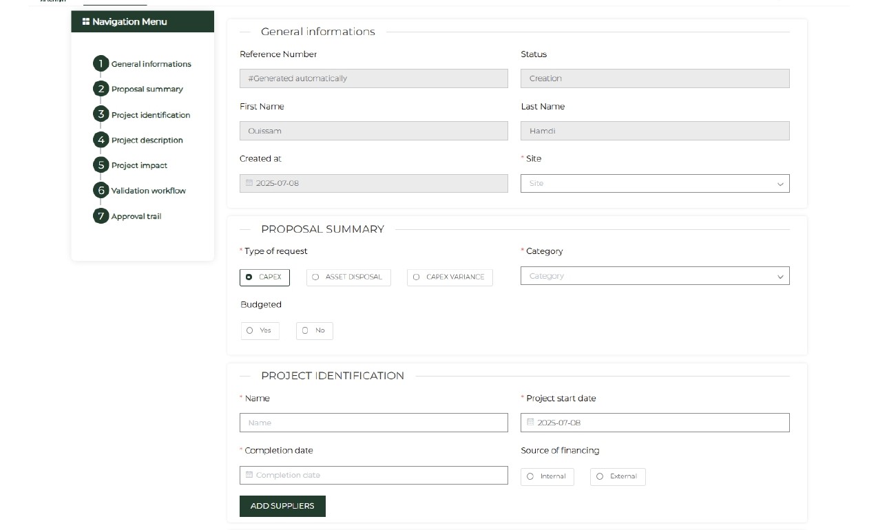Click step 5 circle icon for Project impact
This screenshot has width=878, height=530.
[x=101, y=165]
